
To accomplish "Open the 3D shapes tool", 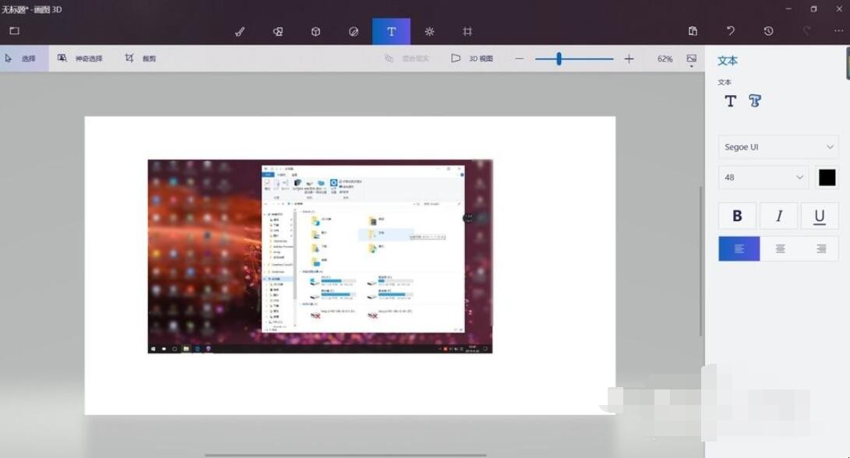I will (x=316, y=31).
